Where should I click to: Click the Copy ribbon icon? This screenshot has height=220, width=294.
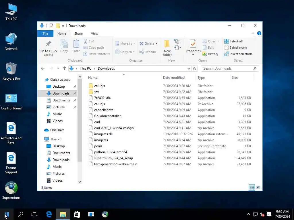64,44
